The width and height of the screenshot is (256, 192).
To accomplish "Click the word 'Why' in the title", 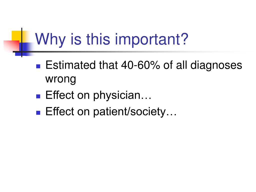I will coord(50,40).
